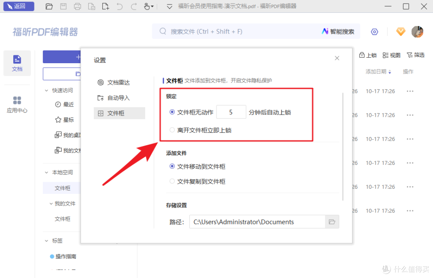Click the blue plus add button
The height and width of the screenshot is (278, 433).
62,57
